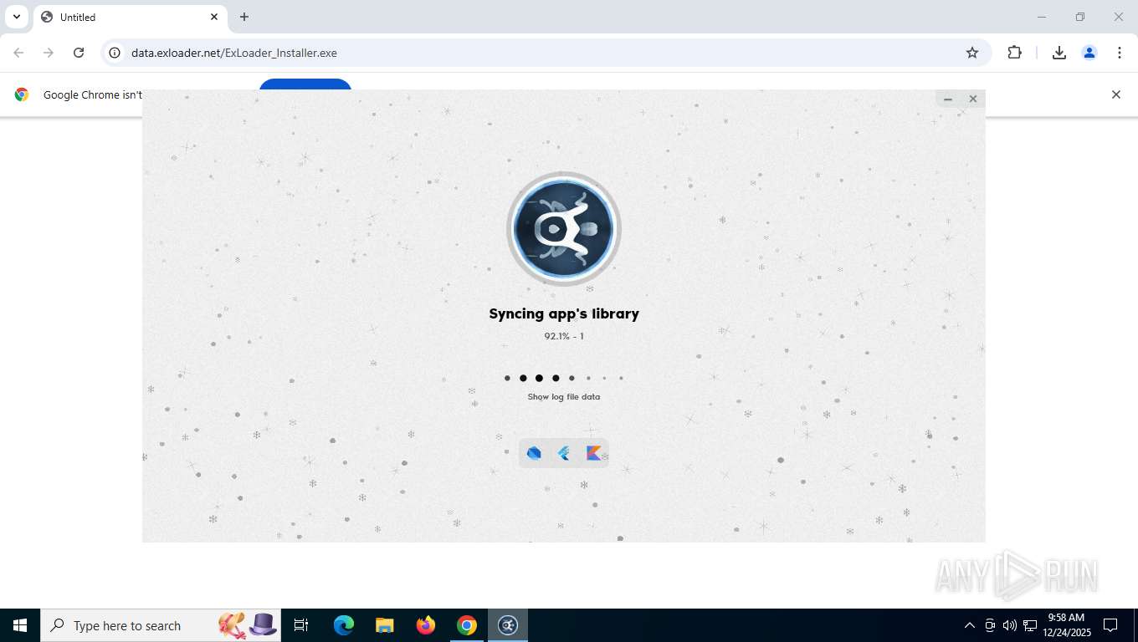
Task: Select the Untitled tab
Action: click(x=130, y=17)
